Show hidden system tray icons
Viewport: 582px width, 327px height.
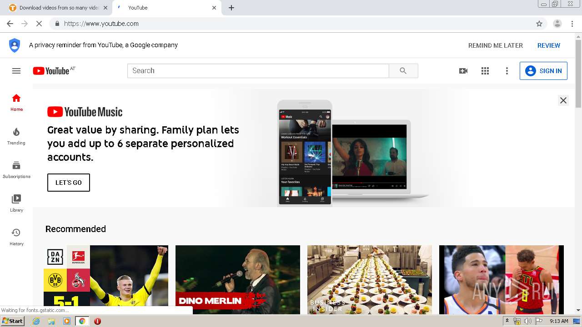point(507,321)
